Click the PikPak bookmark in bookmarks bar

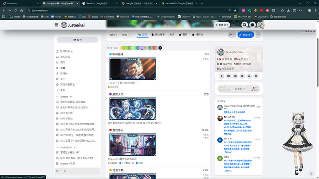point(56,17)
